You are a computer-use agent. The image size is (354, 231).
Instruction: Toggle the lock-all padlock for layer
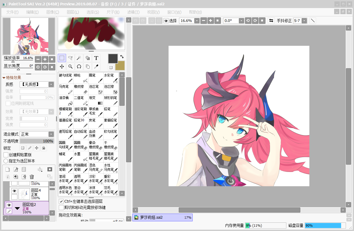43,148
